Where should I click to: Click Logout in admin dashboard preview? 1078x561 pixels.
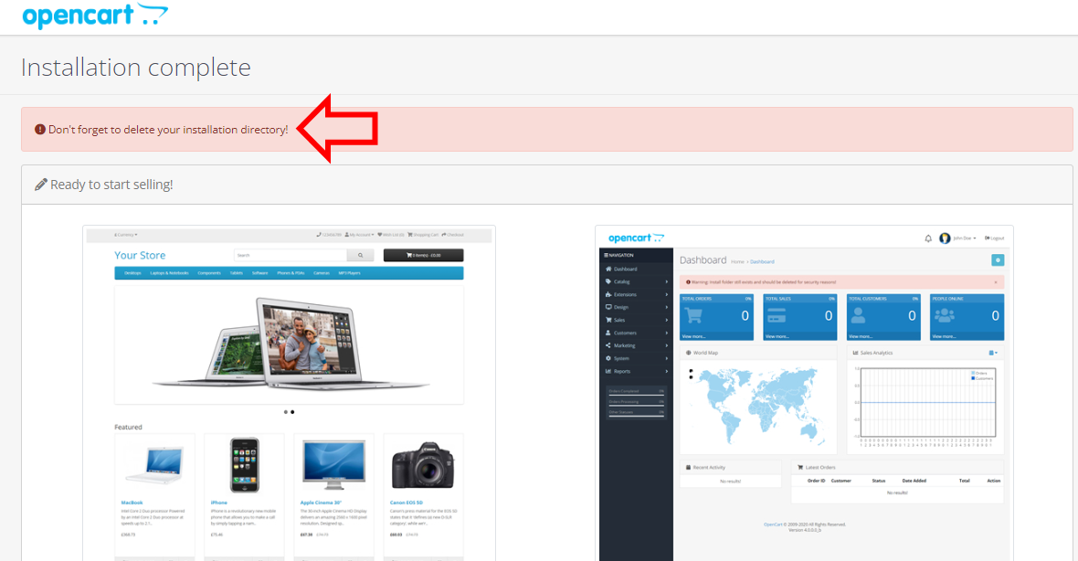click(x=994, y=238)
